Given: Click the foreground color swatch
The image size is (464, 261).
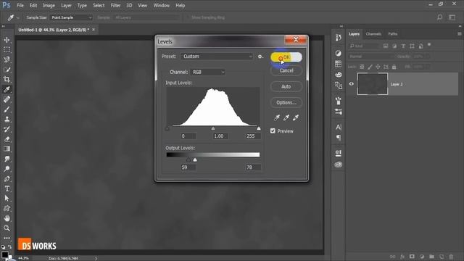Looking at the screenshot, I should (x=4, y=255).
